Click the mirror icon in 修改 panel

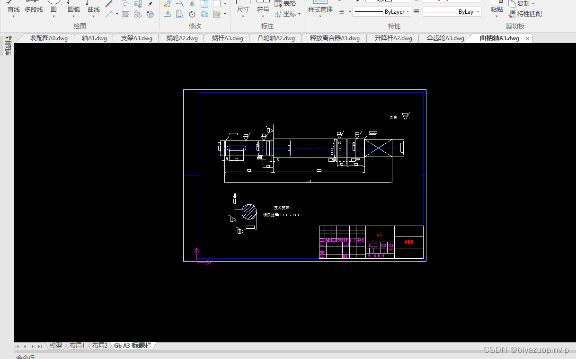(192, 4)
